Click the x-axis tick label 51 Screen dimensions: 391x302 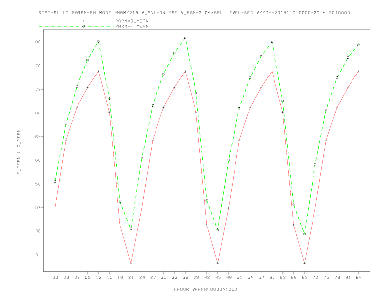pos(239,277)
